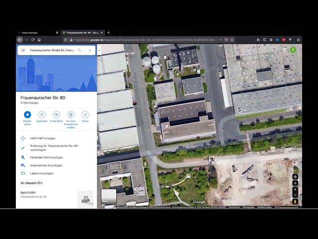Click Labels hinzufügen
The image size is (318, 239).
pyautogui.click(x=42, y=173)
